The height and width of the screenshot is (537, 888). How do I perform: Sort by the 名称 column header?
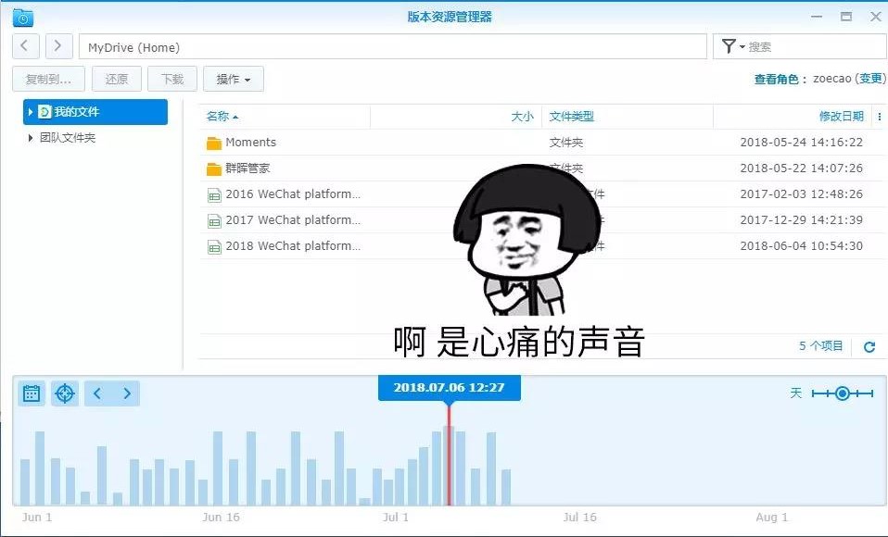(x=218, y=117)
